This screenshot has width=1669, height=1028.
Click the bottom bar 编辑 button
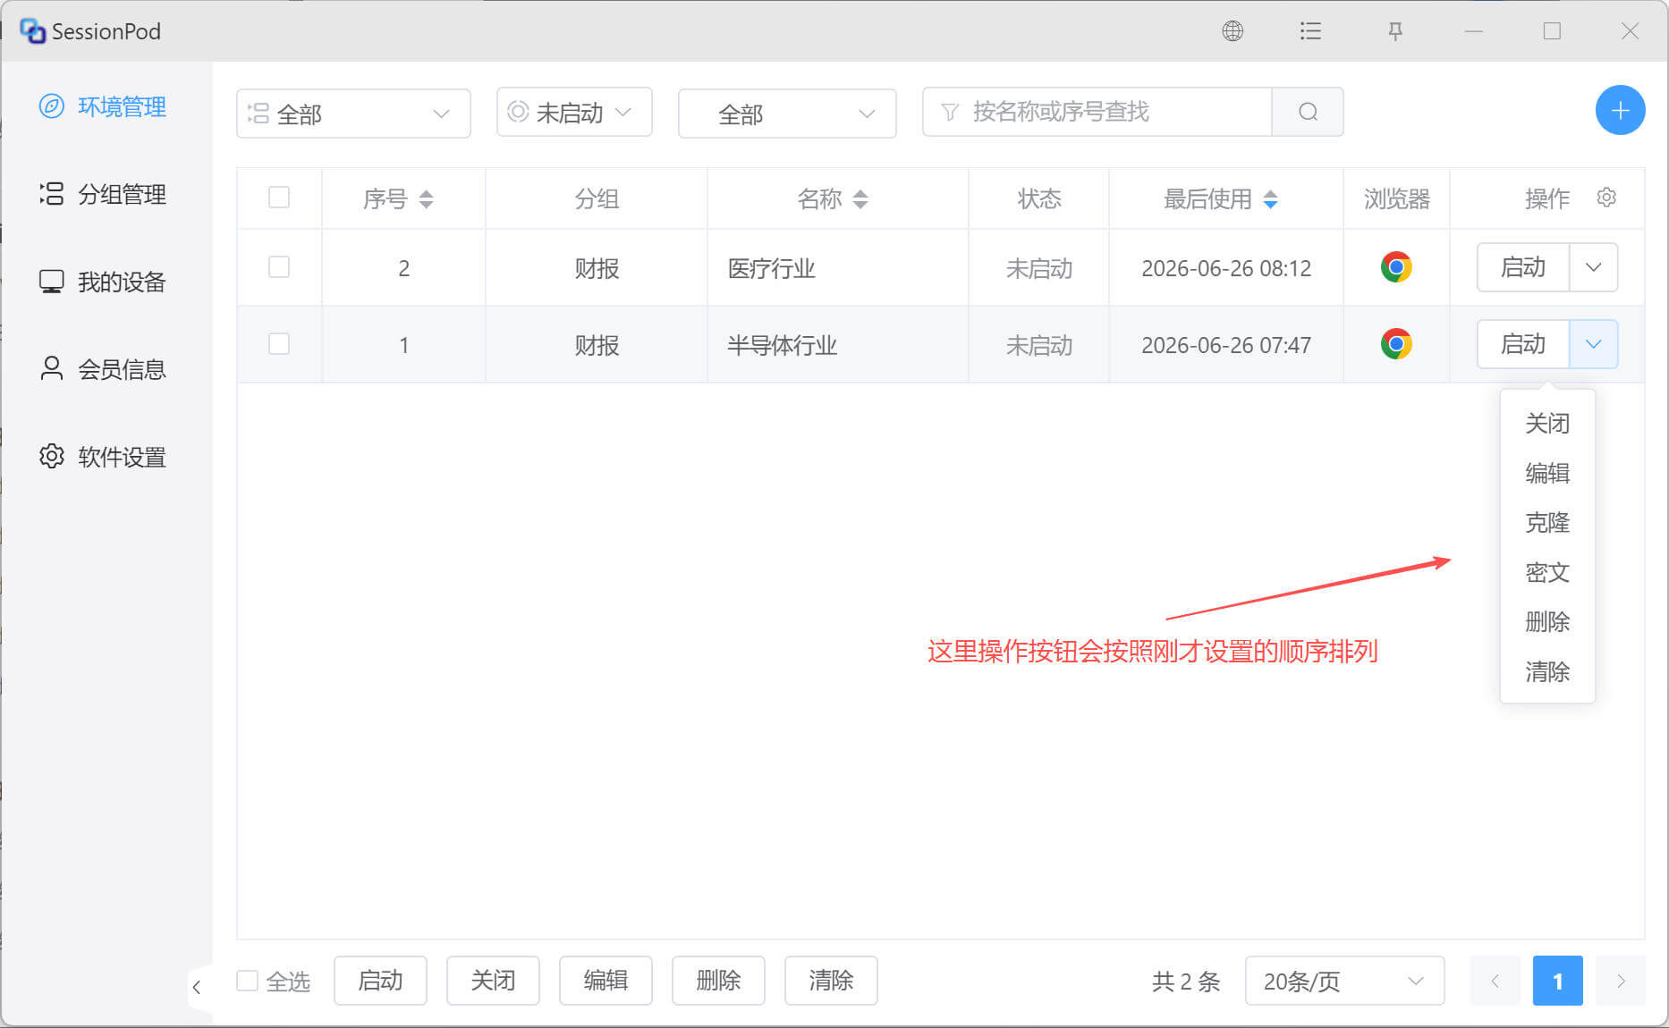[606, 981]
